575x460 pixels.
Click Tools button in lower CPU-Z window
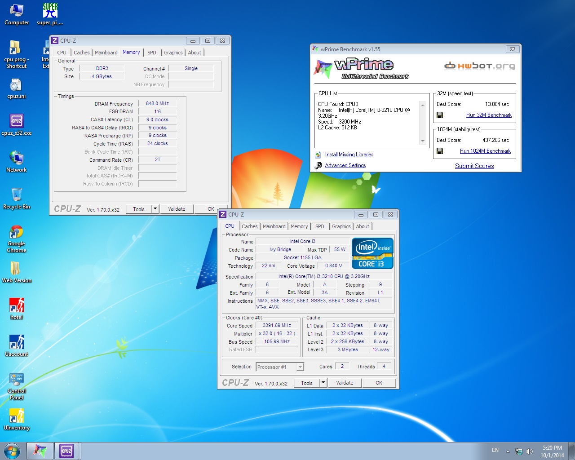coord(307,383)
